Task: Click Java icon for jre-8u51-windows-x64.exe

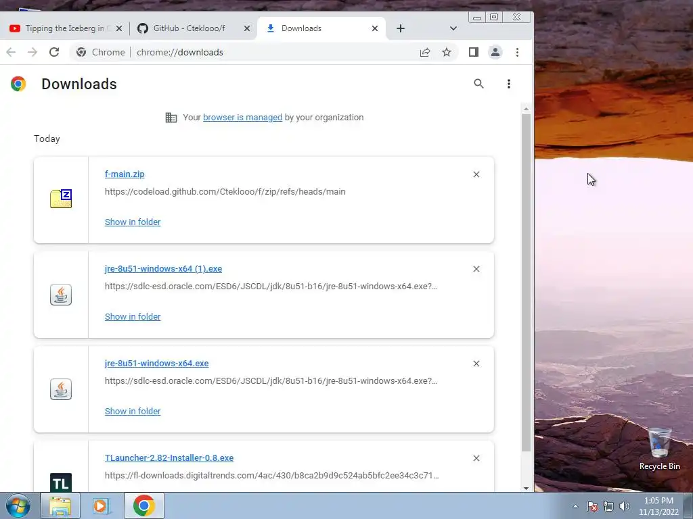Action: 61,389
